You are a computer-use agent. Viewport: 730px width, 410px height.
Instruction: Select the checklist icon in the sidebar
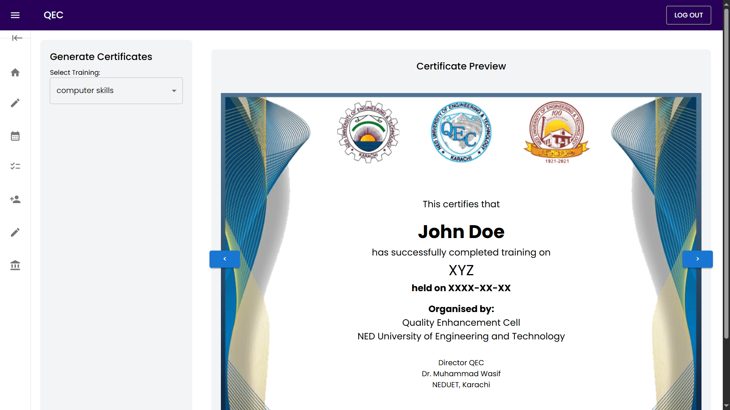pos(15,166)
